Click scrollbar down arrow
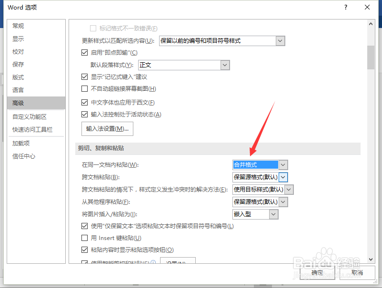Screen dimensions: 382x288 click(x=371, y=259)
